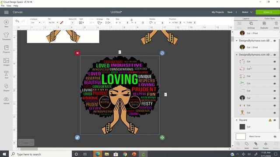Click the Save button
Viewport: 280px width, 157px height.
pos(230,12)
